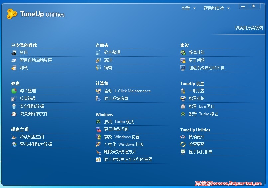Click the 安全删除数据 trash icon
This screenshot has width=268, height=188.
14,106
